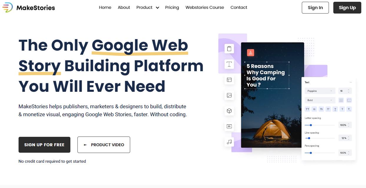Click the Letter spacing slider handle
Image resolution: width=366 pixels, height=188 pixels.
[311, 125]
